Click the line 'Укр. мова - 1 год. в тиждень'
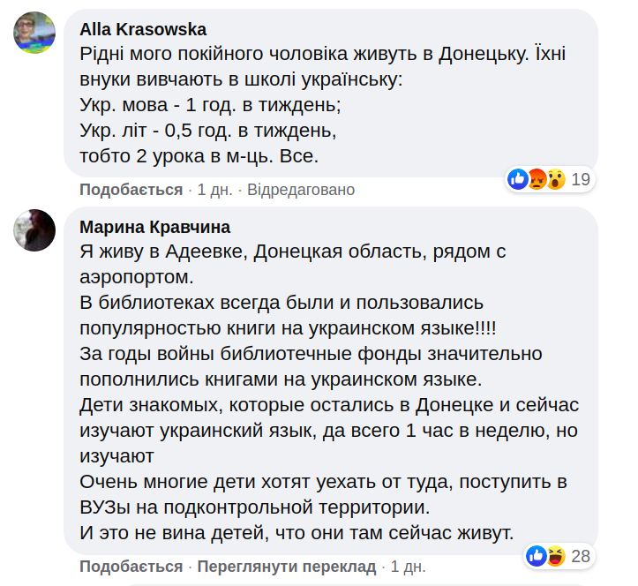The image size is (638, 586). 211,106
